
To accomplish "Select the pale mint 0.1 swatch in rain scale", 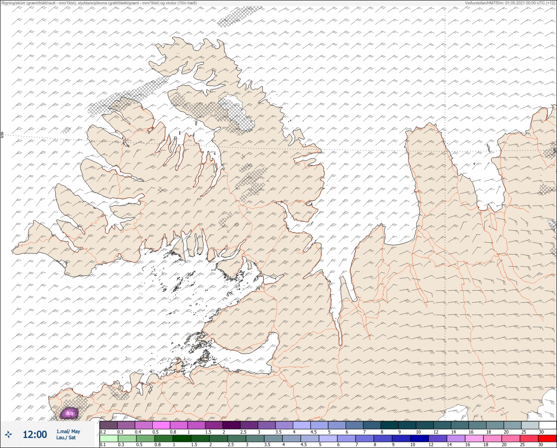I will [x=109, y=438].
